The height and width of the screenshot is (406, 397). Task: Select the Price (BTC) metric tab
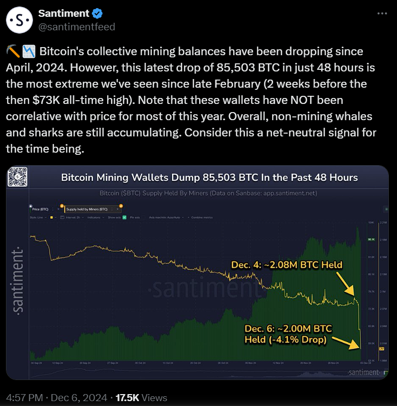[x=41, y=209]
